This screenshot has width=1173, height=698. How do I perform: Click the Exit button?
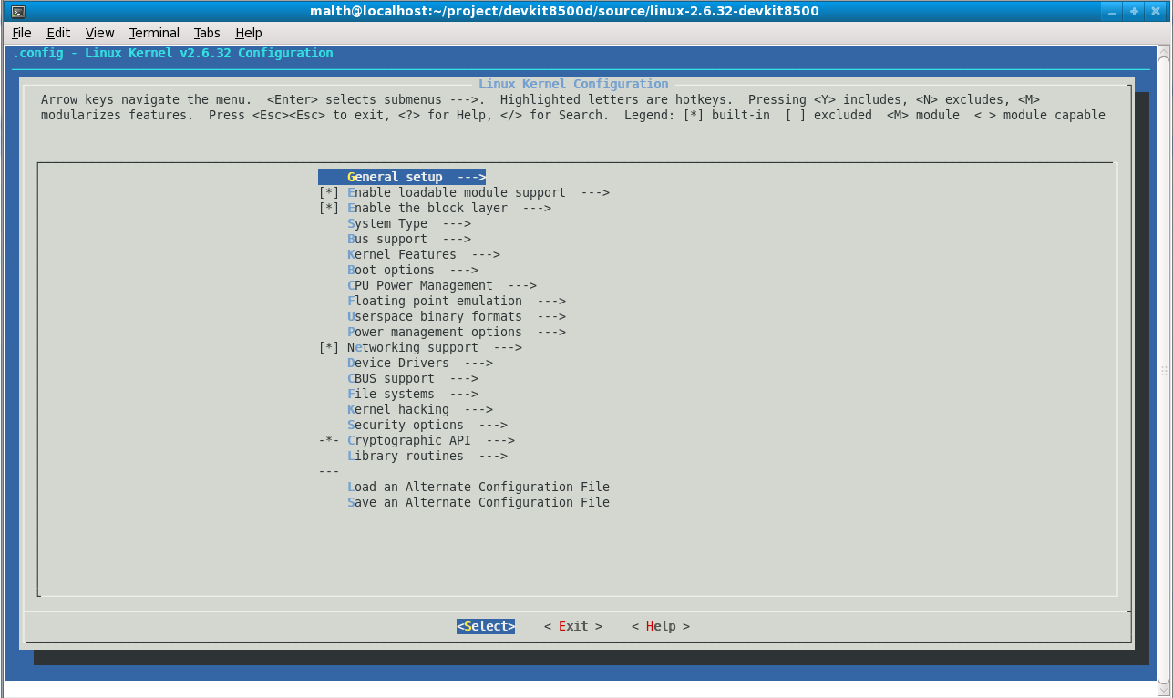point(573,626)
